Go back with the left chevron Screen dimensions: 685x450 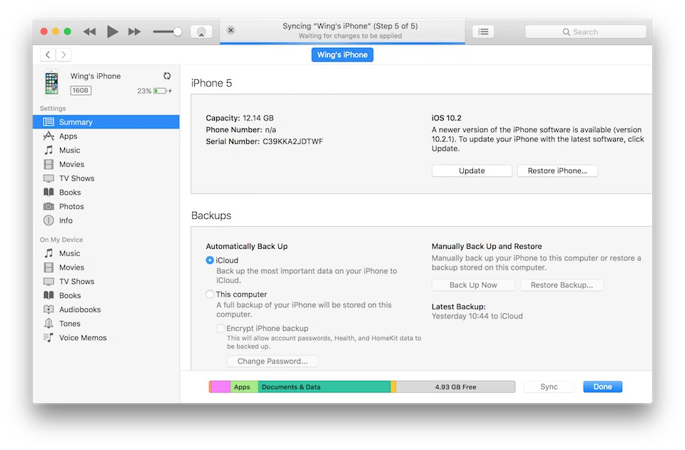48,55
